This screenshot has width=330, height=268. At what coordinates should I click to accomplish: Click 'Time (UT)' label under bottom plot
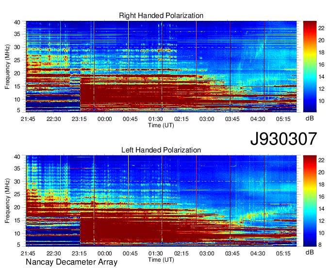pyautogui.click(x=161, y=260)
